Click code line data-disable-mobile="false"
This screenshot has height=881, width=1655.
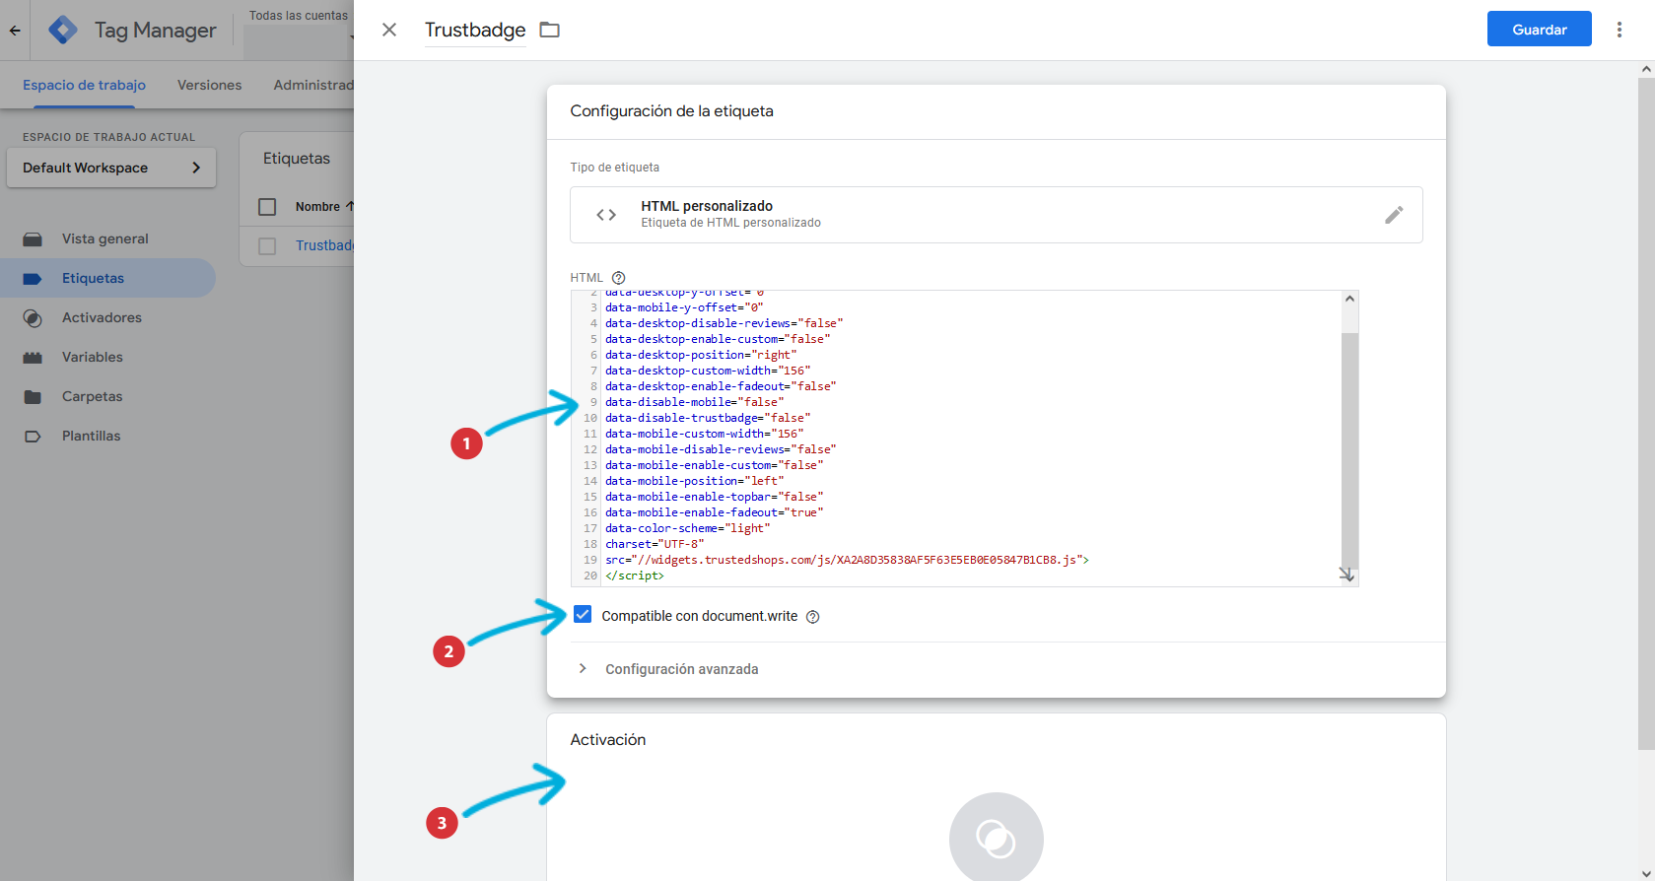pos(695,402)
